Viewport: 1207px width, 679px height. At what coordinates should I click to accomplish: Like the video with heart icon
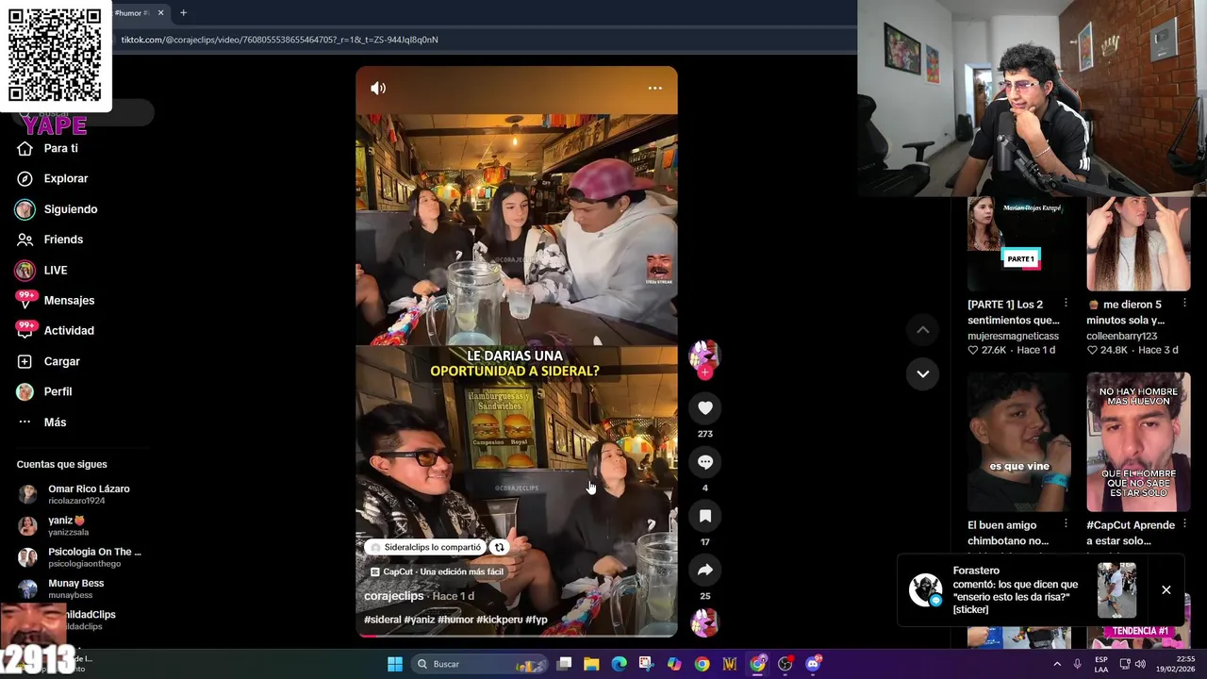click(704, 407)
